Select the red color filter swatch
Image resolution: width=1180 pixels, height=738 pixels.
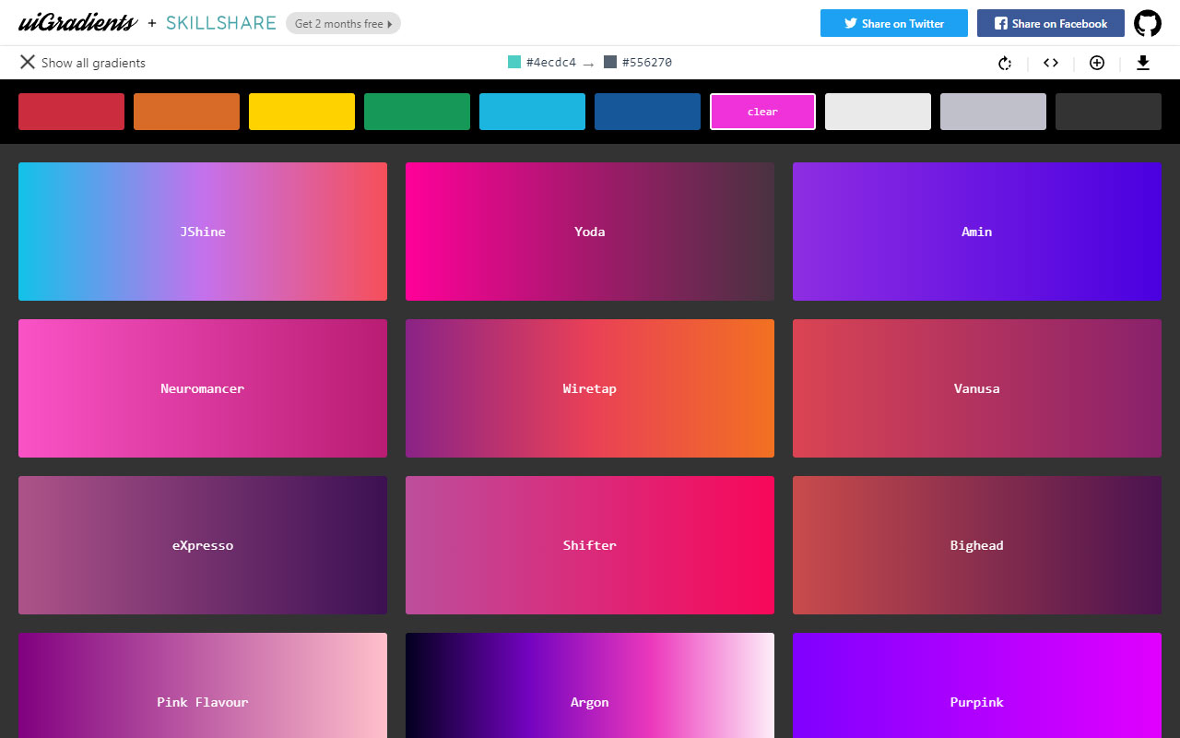71,111
